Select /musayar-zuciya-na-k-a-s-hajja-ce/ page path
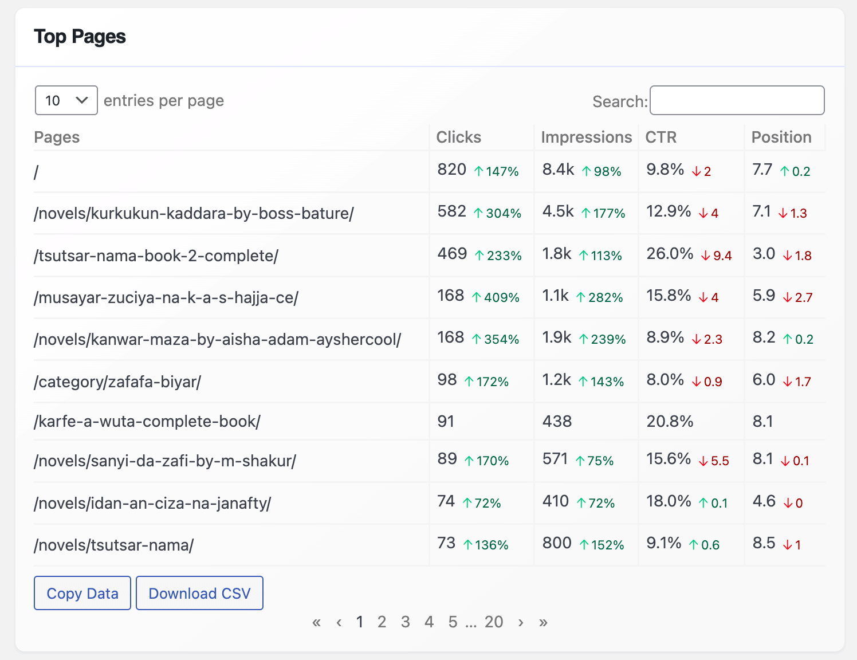This screenshot has width=857, height=660. pyautogui.click(x=166, y=297)
